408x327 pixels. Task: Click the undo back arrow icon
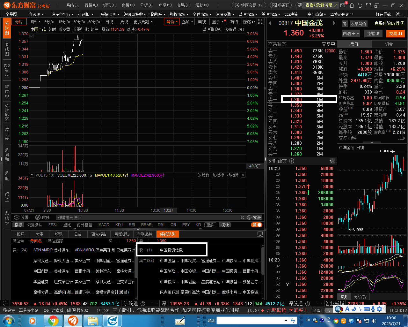point(360,5)
